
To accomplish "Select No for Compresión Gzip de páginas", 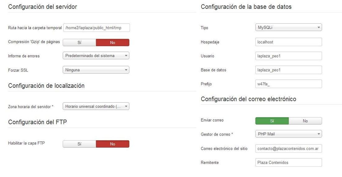I will (113, 43).
